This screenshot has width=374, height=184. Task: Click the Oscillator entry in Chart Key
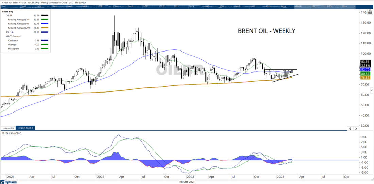(x=14, y=41)
